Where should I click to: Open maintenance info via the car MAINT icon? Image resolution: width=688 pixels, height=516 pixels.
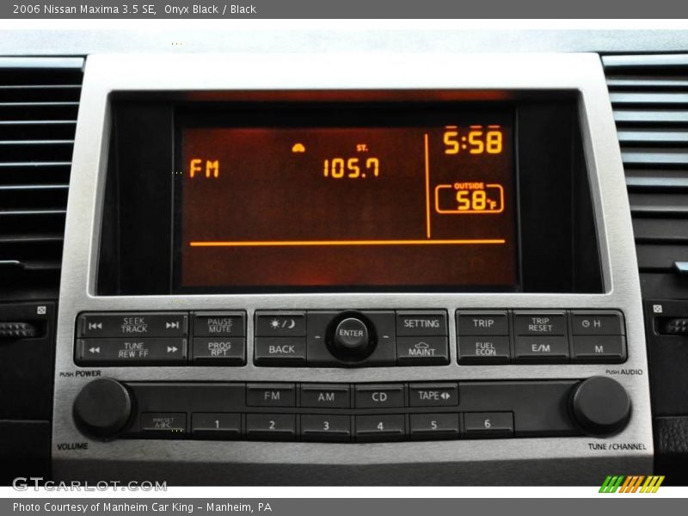[x=421, y=348]
